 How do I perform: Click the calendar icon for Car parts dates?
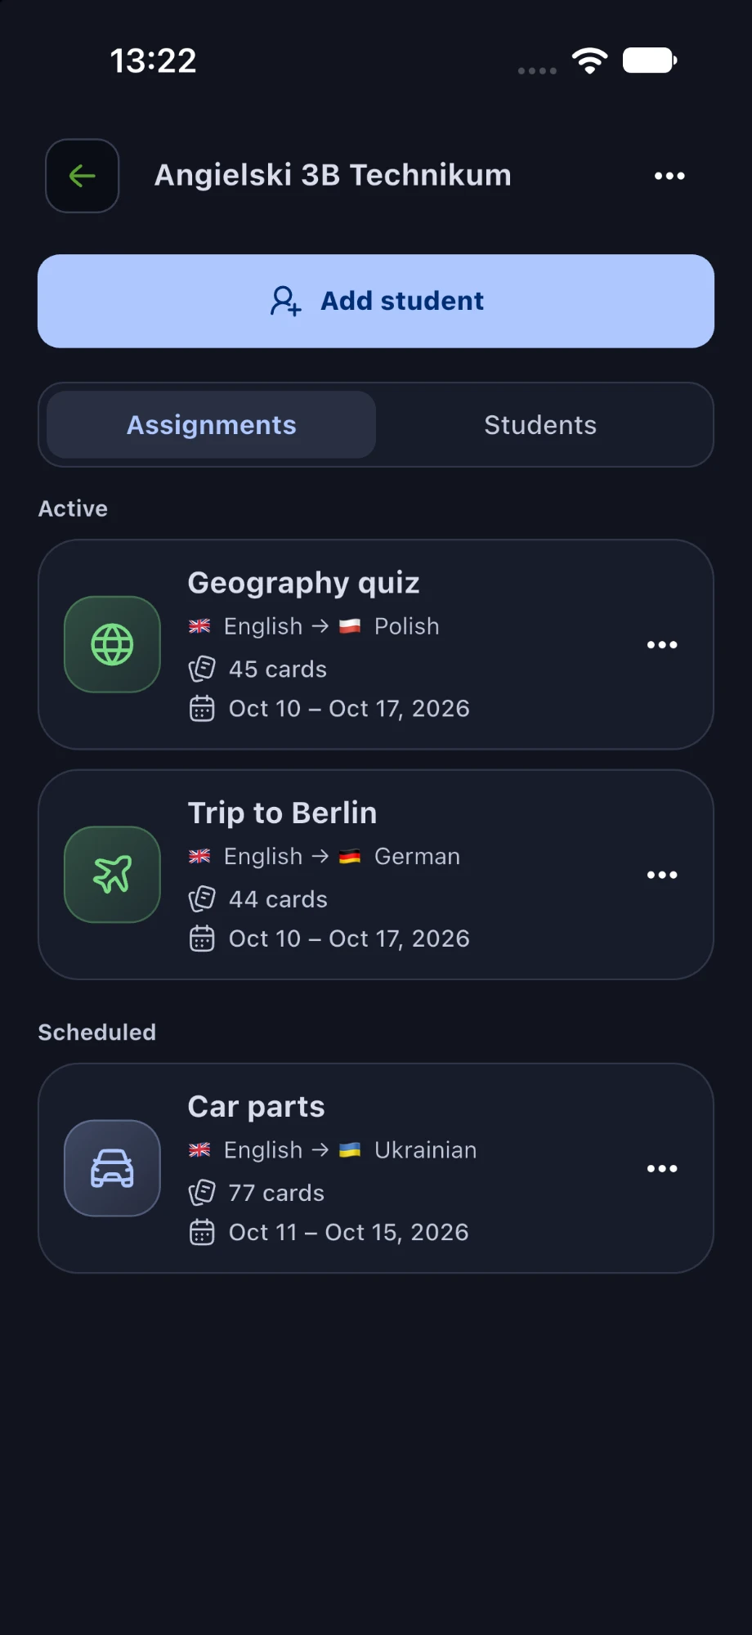tap(202, 1232)
